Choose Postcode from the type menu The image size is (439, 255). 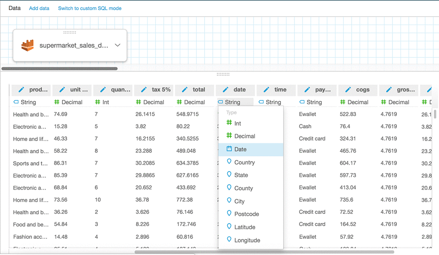point(251,214)
